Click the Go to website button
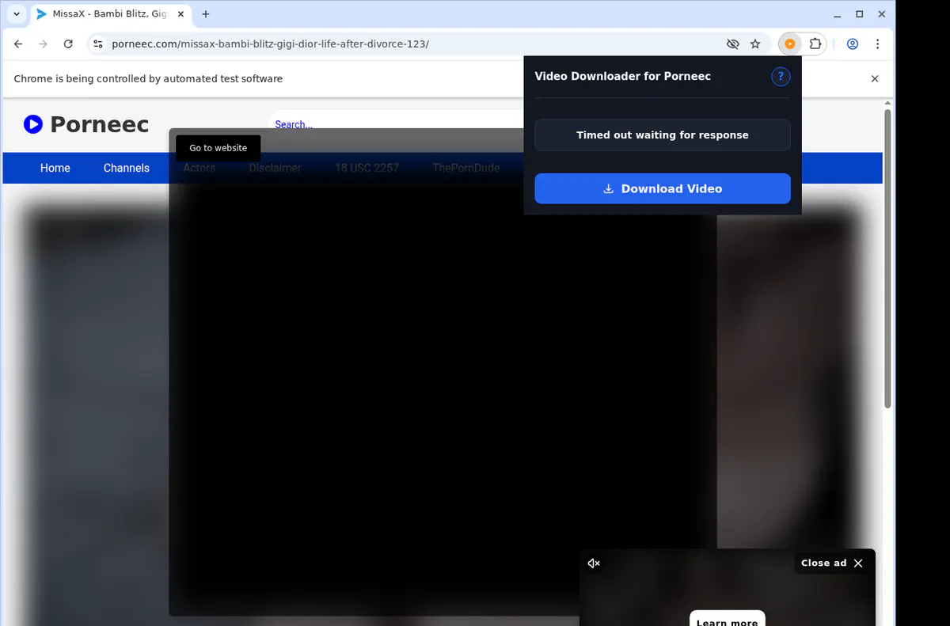950x626 pixels. pyautogui.click(x=218, y=148)
